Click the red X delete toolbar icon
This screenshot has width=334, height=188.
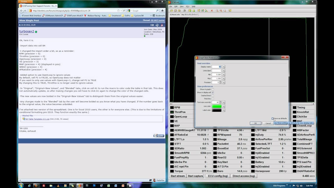coord(212,10)
